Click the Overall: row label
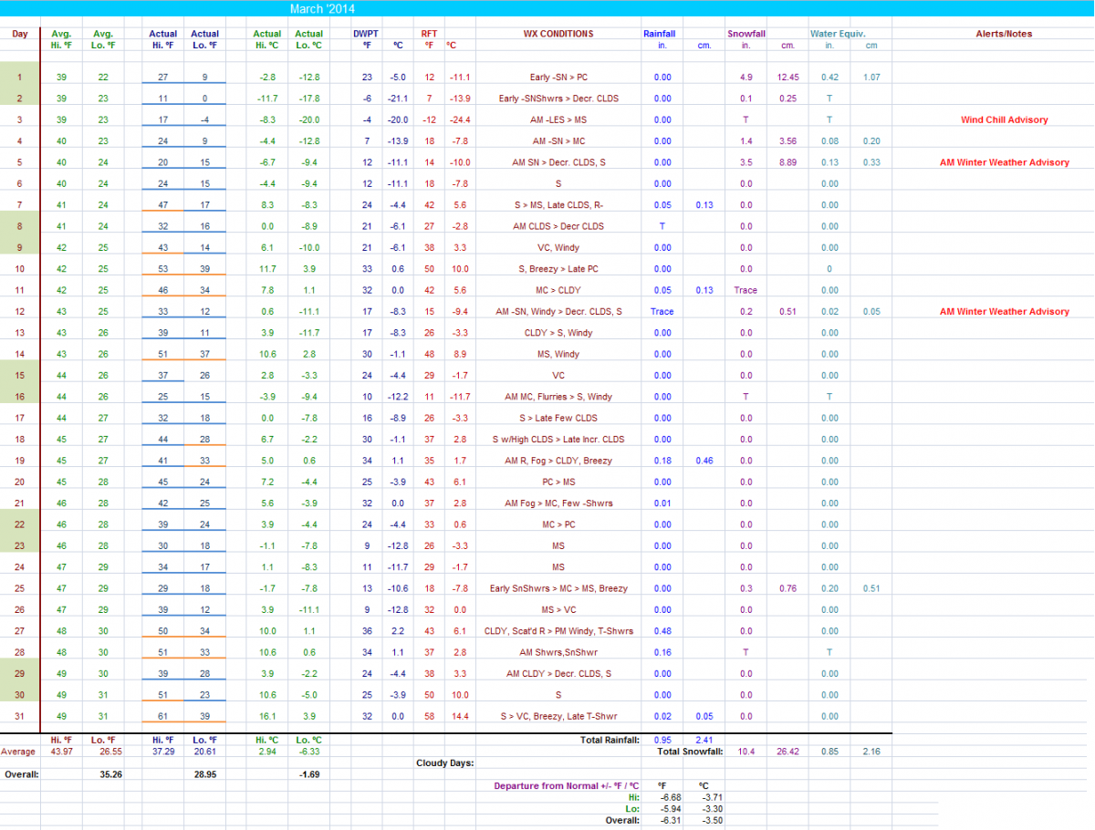Image resolution: width=1095 pixels, height=830 pixels. tap(21, 773)
